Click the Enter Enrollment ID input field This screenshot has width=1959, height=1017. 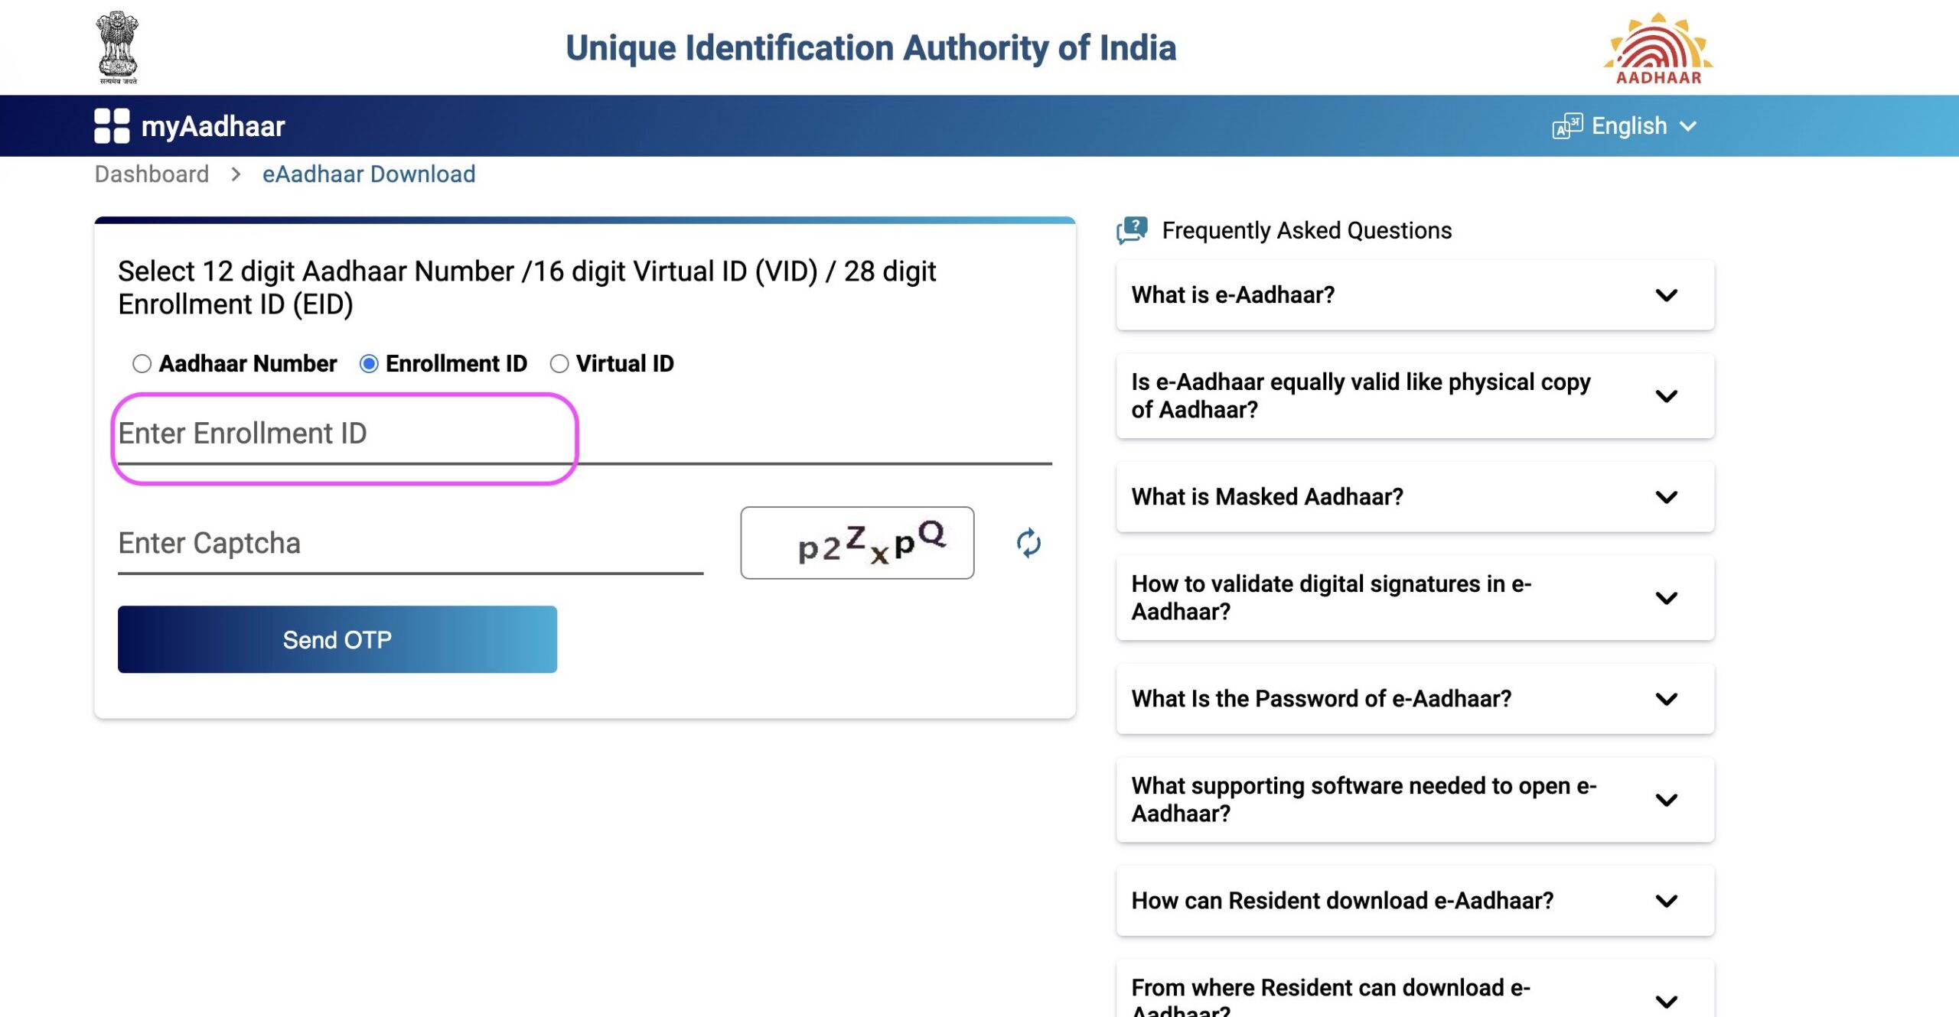click(x=344, y=432)
